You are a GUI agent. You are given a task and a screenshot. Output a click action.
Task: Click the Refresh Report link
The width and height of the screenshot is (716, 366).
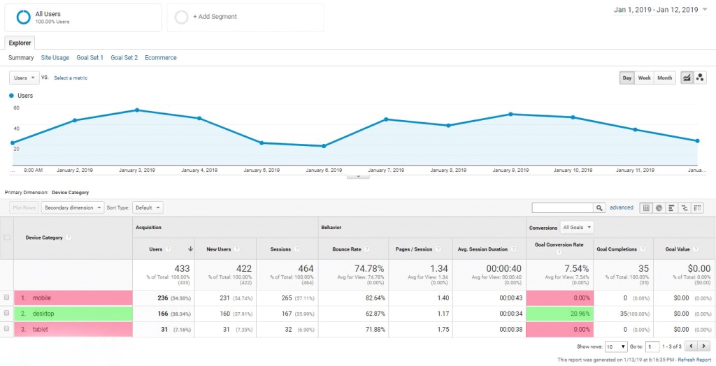click(694, 360)
